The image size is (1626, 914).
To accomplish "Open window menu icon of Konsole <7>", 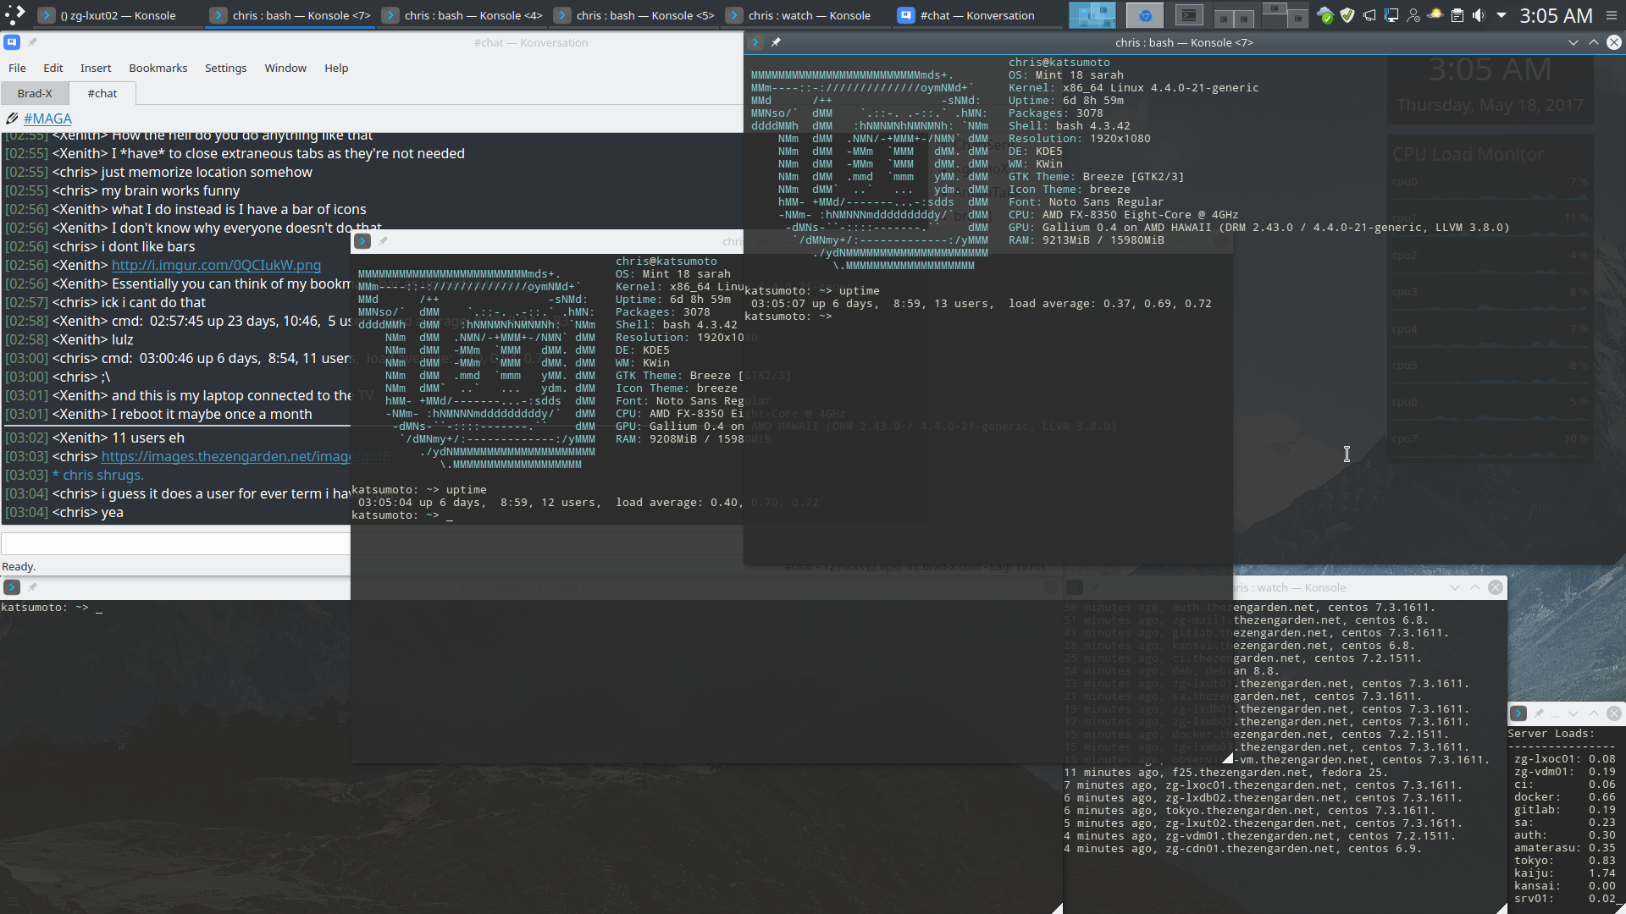I will coord(755,42).
